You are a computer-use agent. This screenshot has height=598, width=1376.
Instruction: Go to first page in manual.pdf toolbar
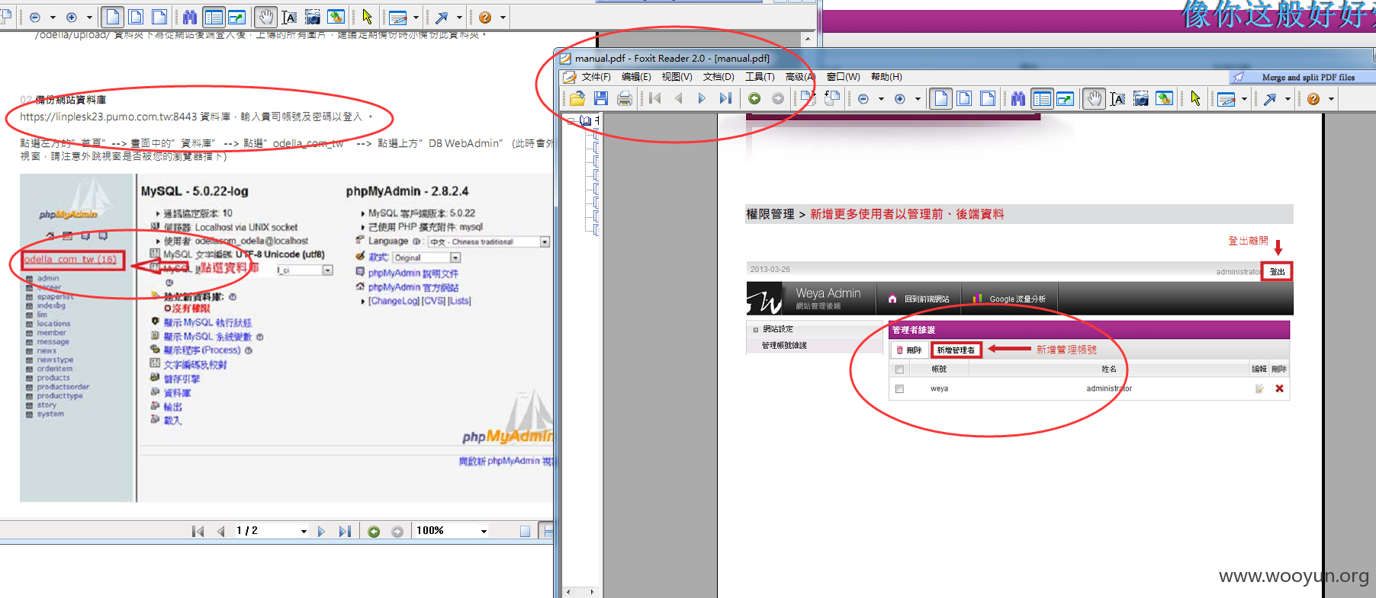click(655, 98)
